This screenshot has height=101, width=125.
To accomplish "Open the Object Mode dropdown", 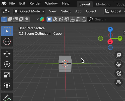I will [29, 11].
